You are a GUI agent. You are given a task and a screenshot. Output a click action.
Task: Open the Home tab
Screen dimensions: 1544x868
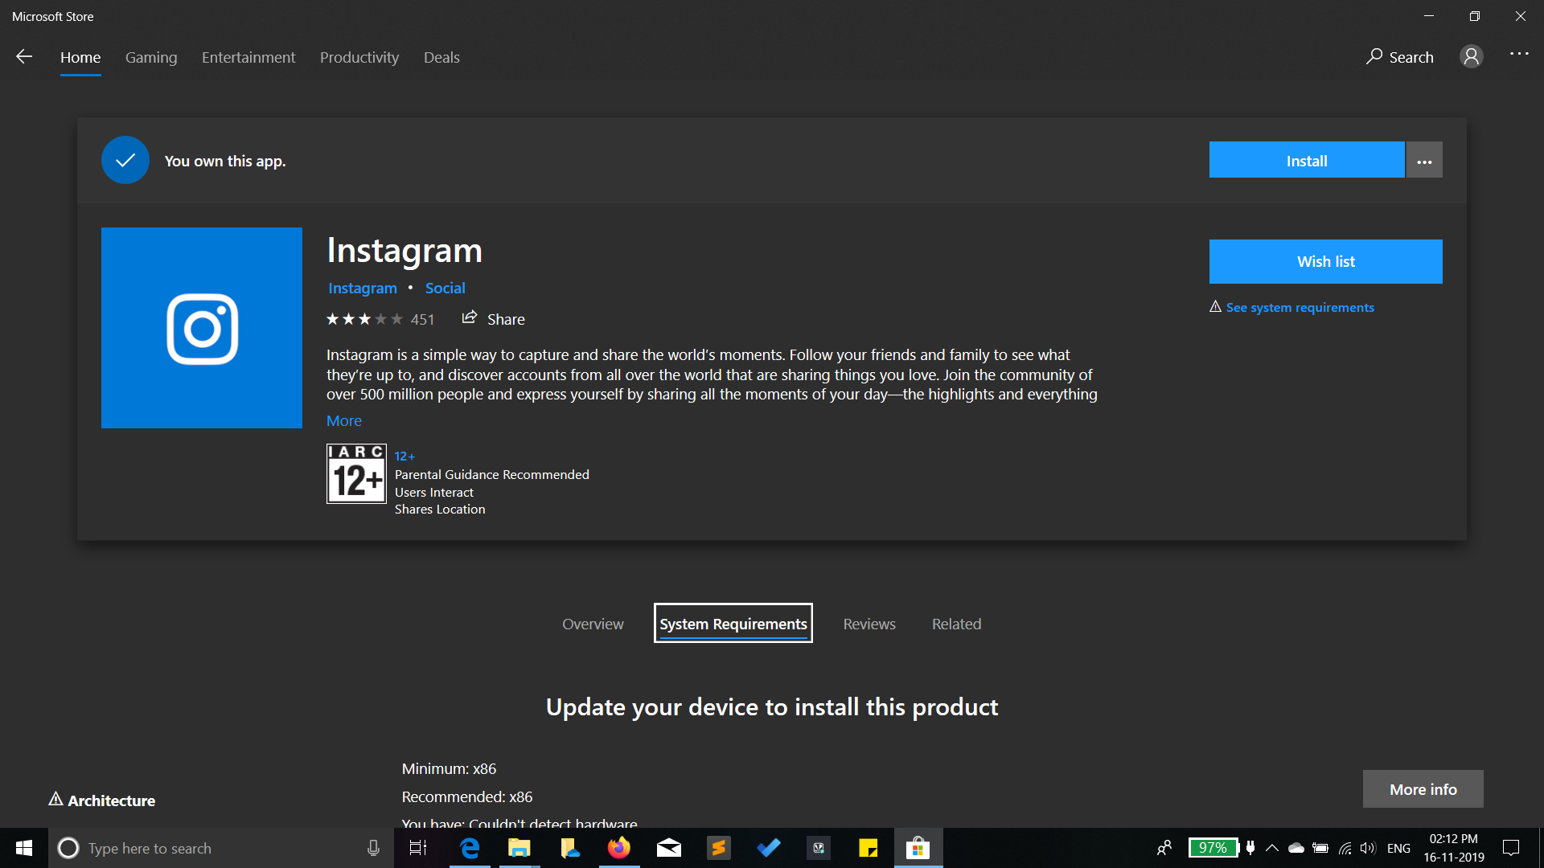80,57
